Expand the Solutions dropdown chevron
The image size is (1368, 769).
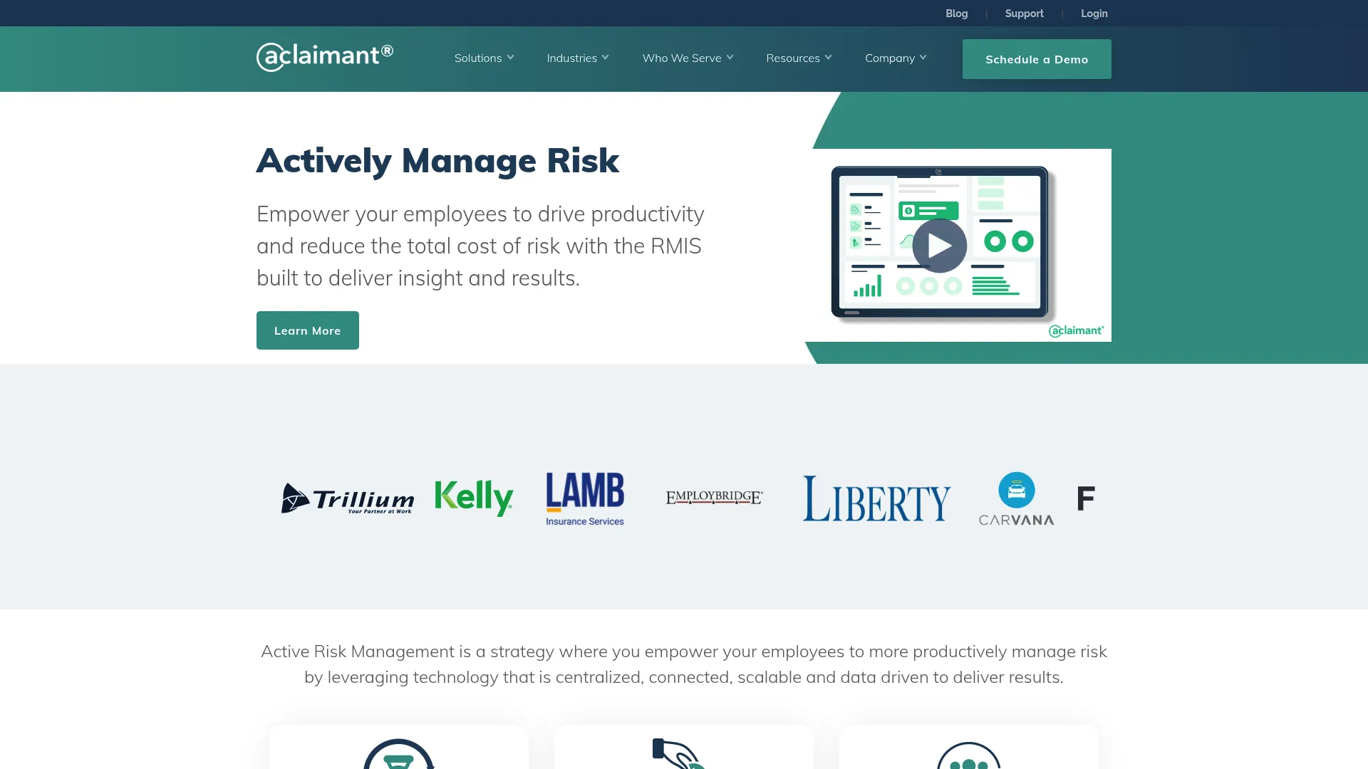click(x=510, y=58)
